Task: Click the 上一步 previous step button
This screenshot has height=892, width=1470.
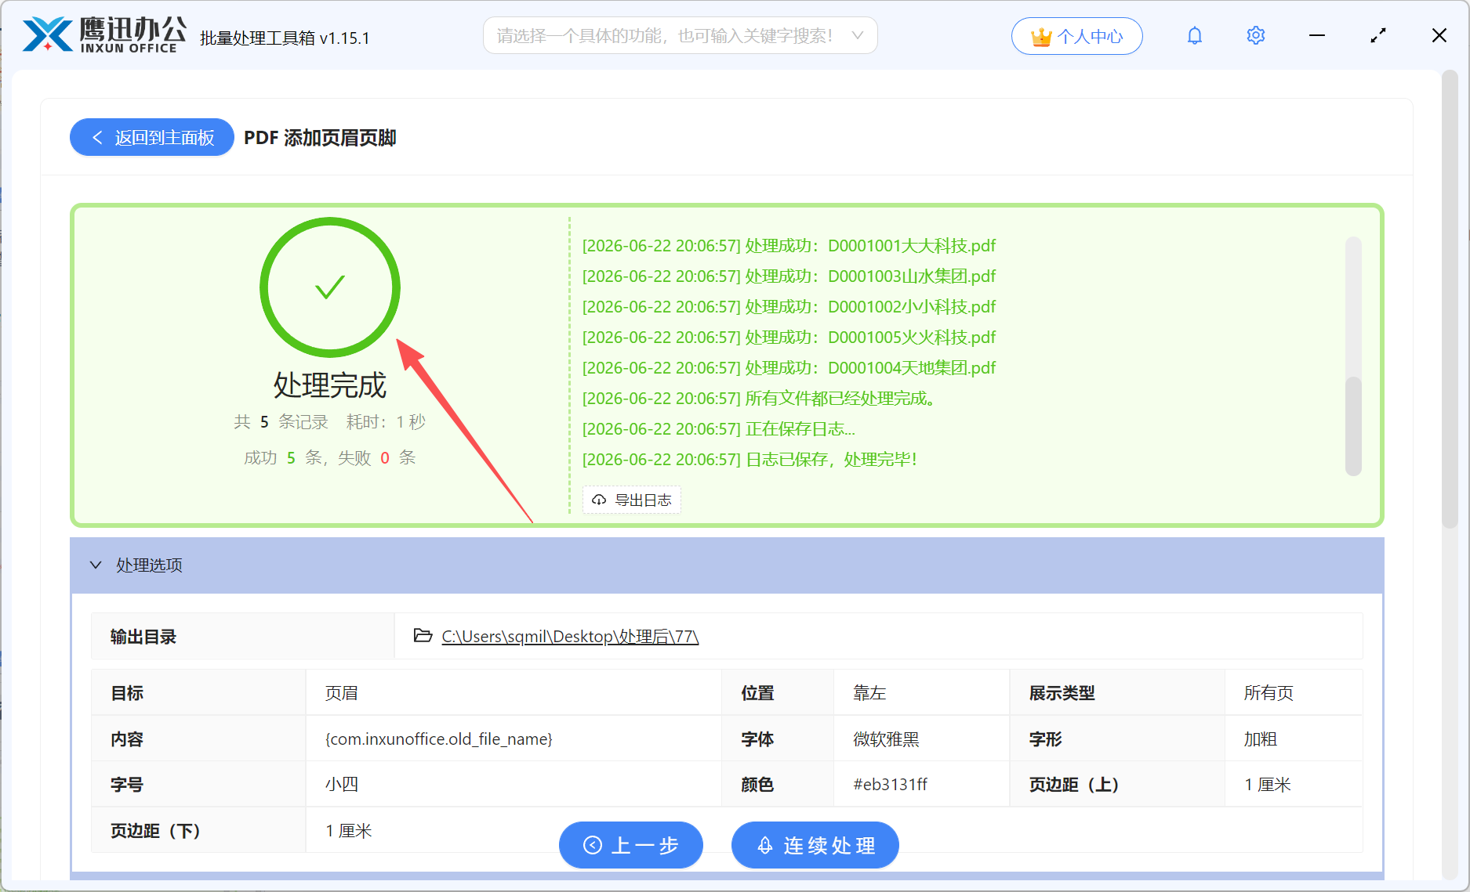Action: [x=631, y=845]
